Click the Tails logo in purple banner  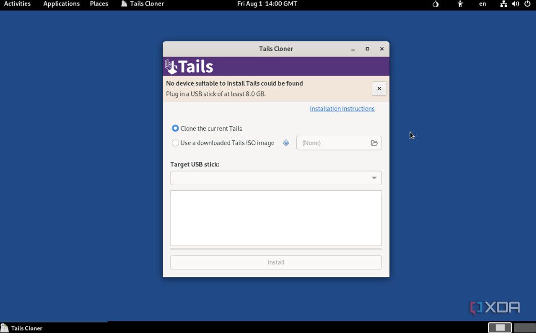tap(189, 66)
